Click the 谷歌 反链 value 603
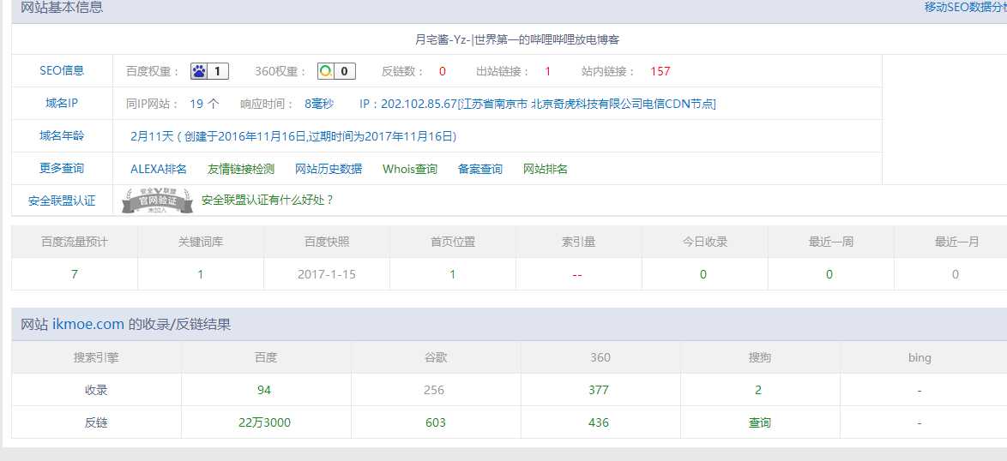Image resolution: width=1007 pixels, height=461 pixels. (436, 422)
